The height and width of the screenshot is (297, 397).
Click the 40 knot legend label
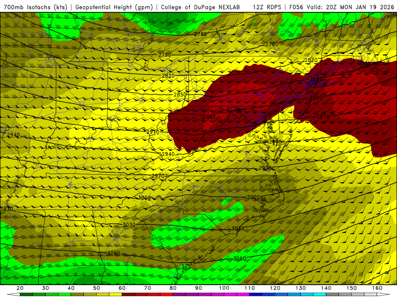(x=71, y=288)
